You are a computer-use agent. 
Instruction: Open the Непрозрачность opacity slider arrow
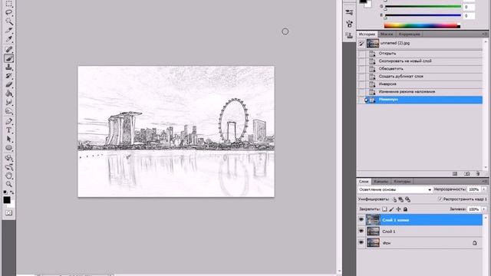[484, 189]
